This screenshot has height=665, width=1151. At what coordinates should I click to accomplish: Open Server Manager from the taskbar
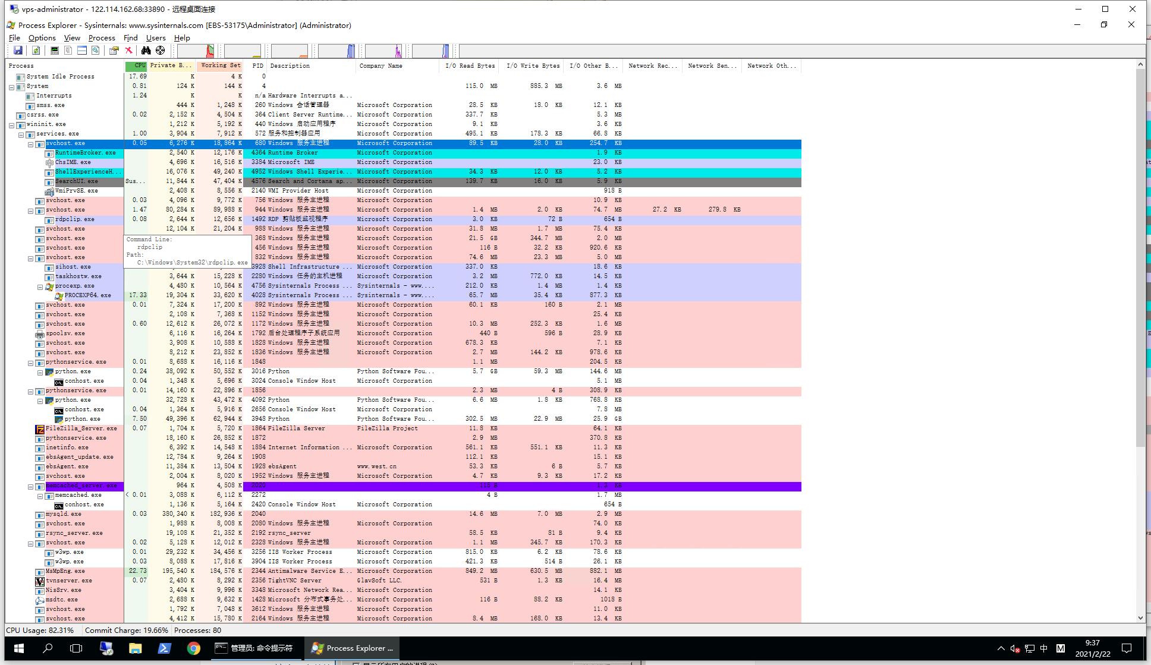coord(106,648)
